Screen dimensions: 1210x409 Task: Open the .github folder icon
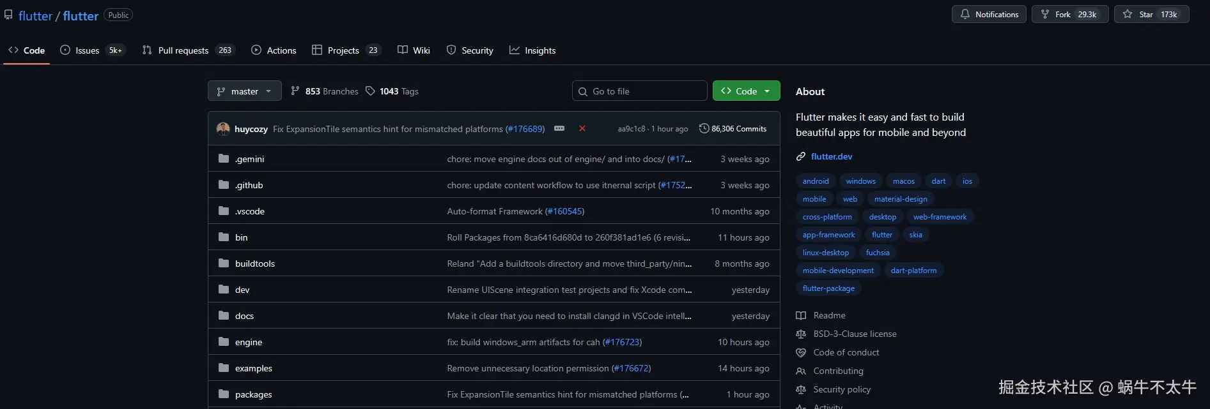[x=224, y=185]
